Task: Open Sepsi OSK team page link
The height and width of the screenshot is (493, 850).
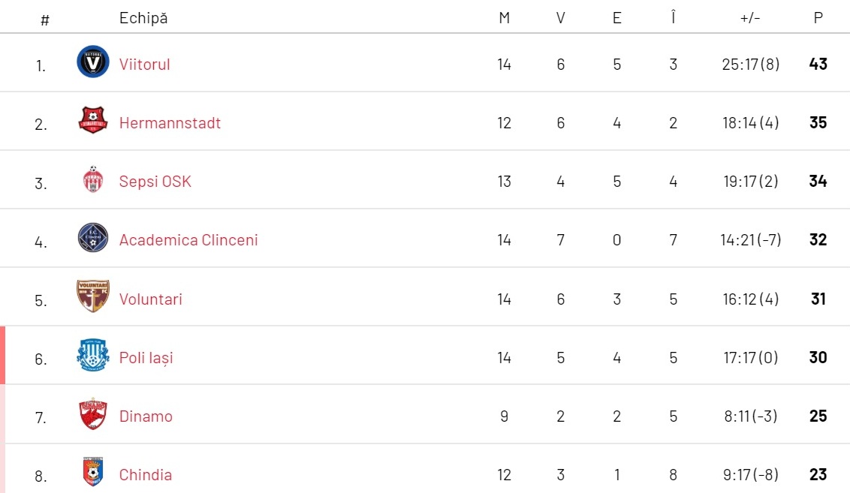Action: click(155, 182)
